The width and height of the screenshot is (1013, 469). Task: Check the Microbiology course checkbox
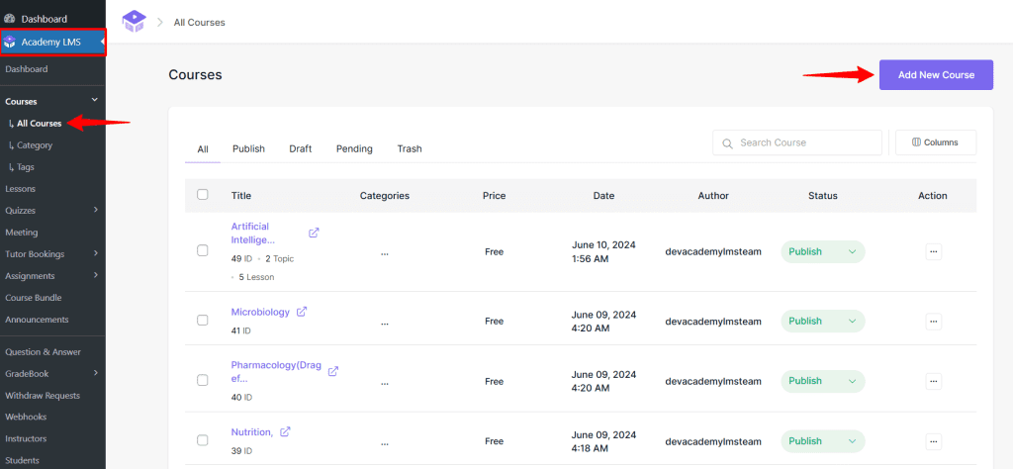tap(203, 321)
